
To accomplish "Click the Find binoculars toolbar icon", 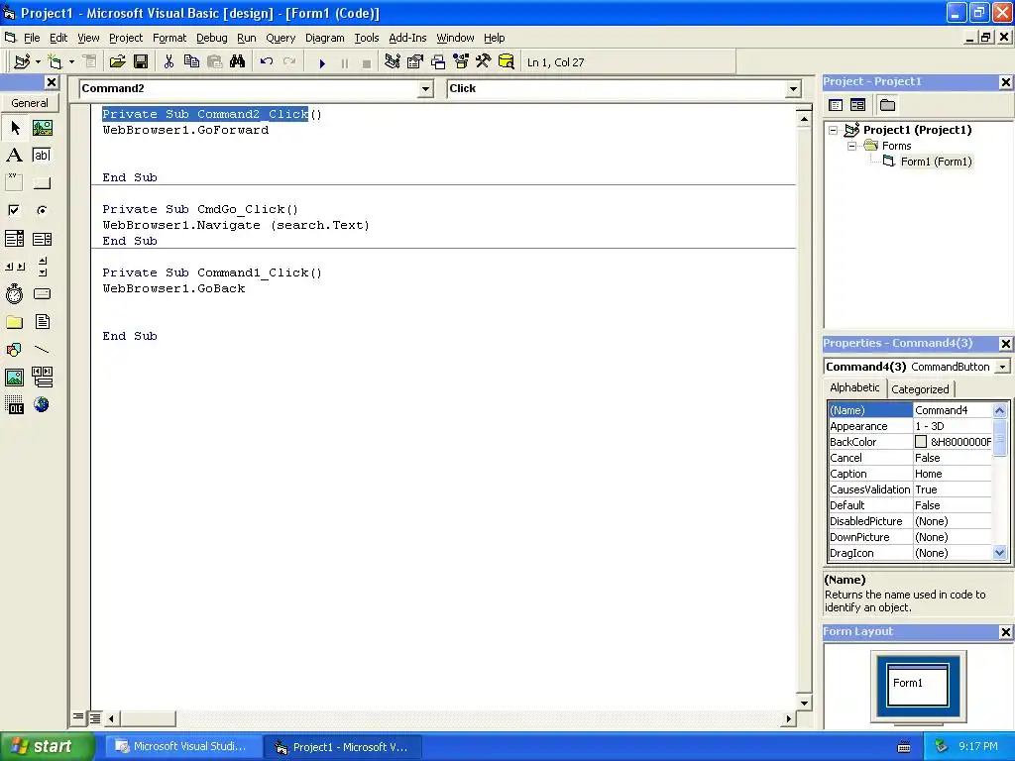I will pyautogui.click(x=238, y=62).
